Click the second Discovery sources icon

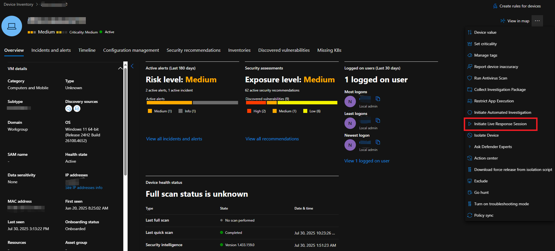point(77,109)
